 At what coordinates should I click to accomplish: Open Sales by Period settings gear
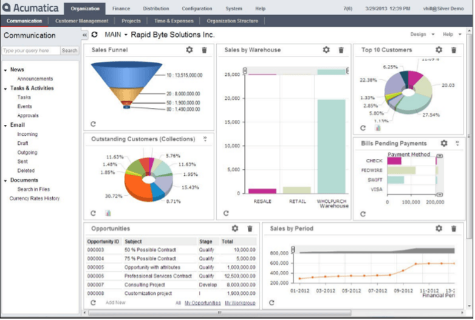(x=439, y=228)
